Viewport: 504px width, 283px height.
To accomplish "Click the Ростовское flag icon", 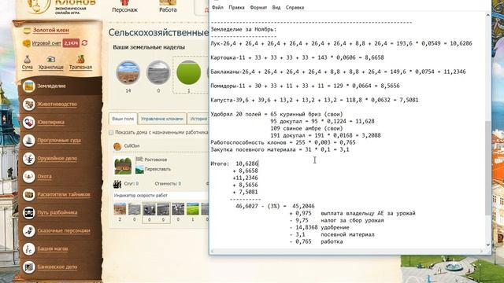I will click(x=139, y=160).
